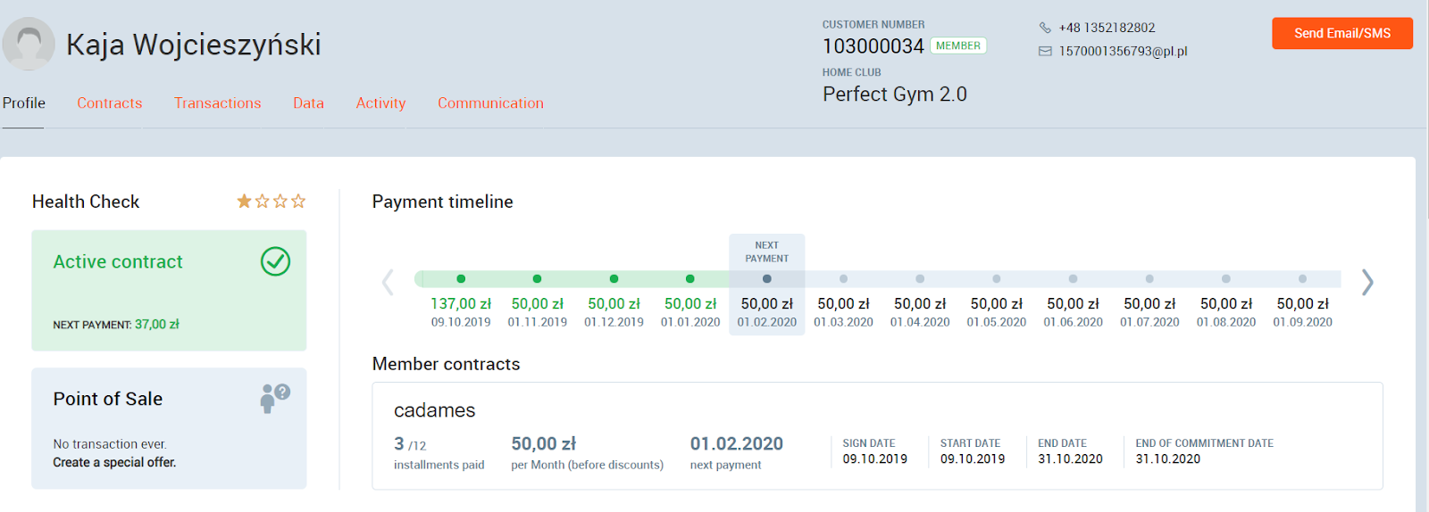Open the Data tab

(308, 103)
